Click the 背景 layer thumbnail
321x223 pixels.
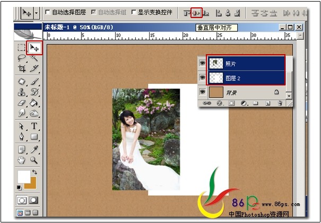tap(216, 92)
